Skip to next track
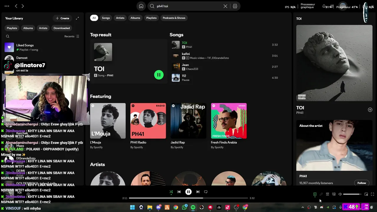 (x=198, y=192)
